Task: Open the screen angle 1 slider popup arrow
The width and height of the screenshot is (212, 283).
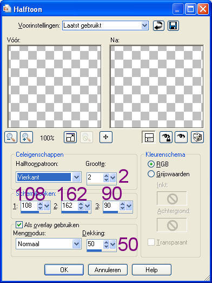Action: click(47, 206)
